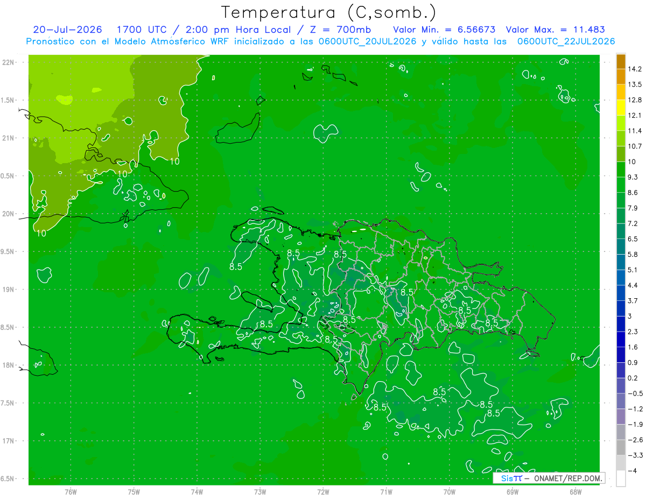646x499 pixels.
Task: Click the 10.7 value on the color scale
Action: [x=635, y=146]
